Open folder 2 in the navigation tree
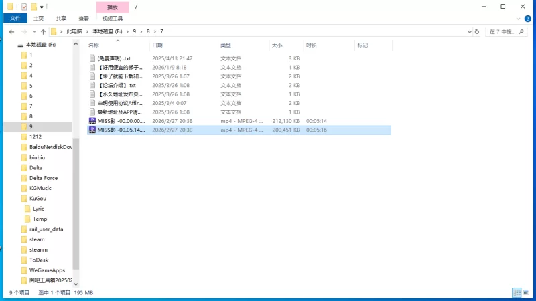 [31, 65]
